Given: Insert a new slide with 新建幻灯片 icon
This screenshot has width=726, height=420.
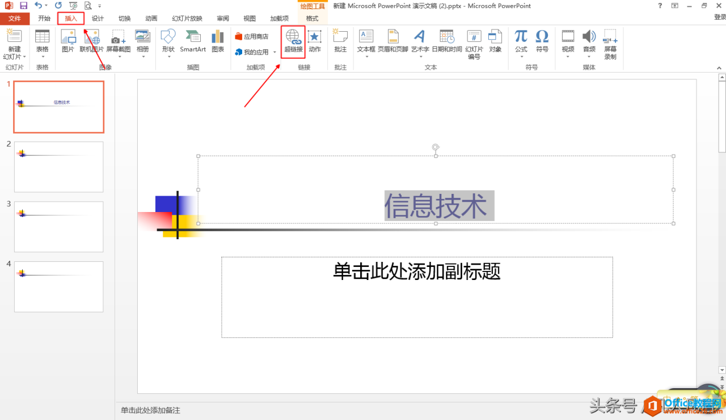Looking at the screenshot, I should 14,37.
